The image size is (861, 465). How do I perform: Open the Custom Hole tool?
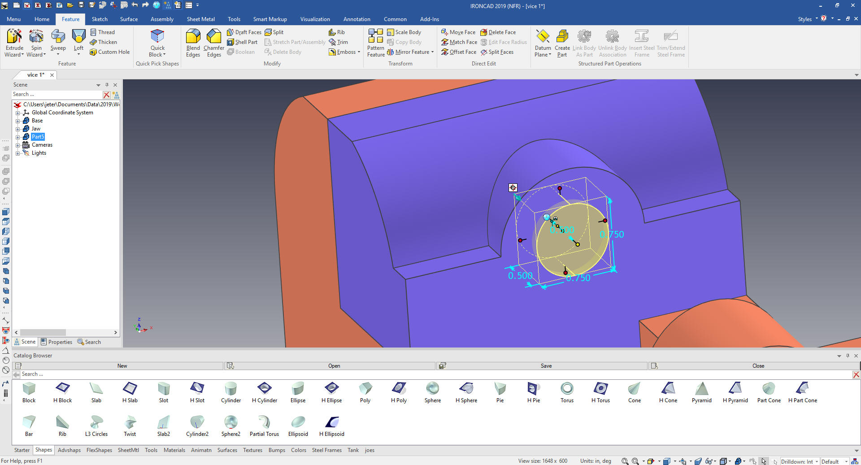(x=109, y=52)
